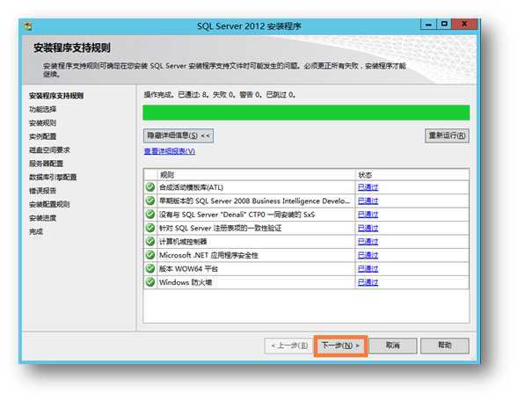Click rule text 针对 SQL Server 注册表项的一致性验证
The height and width of the screenshot is (401, 518).
[x=221, y=228]
